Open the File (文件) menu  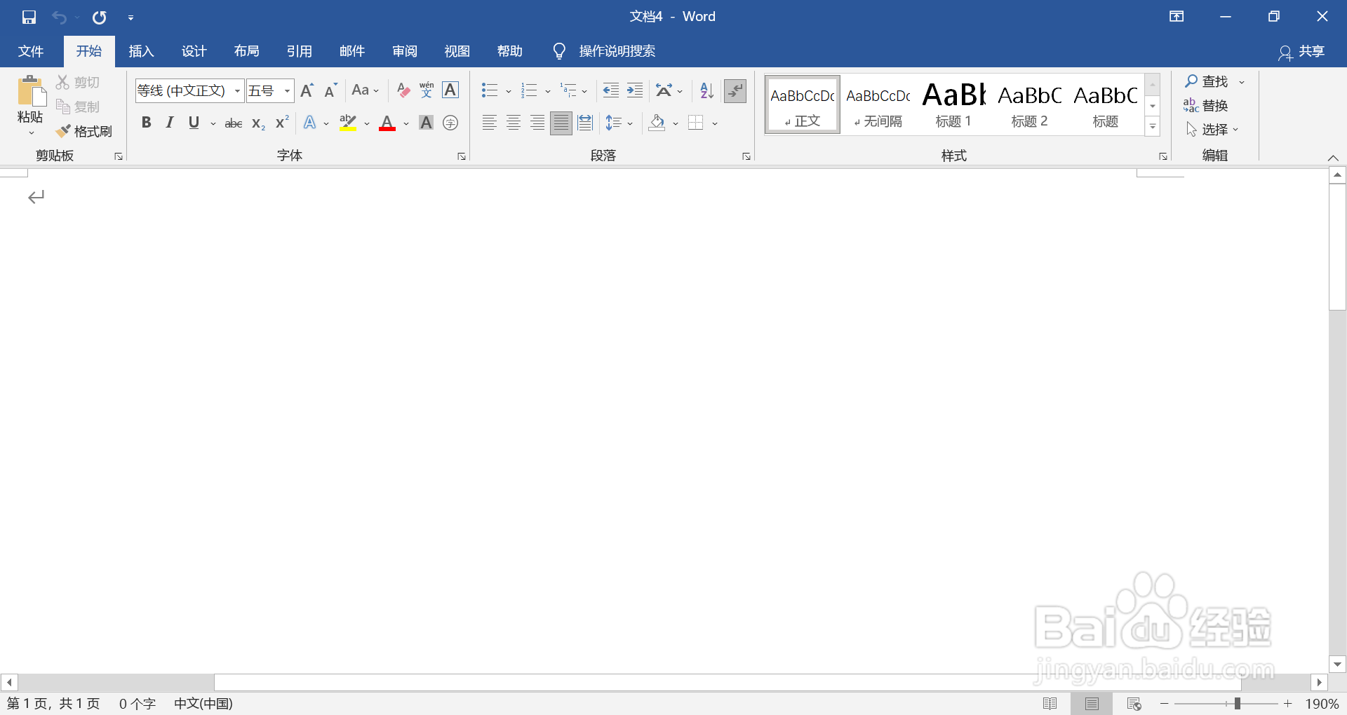(31, 50)
